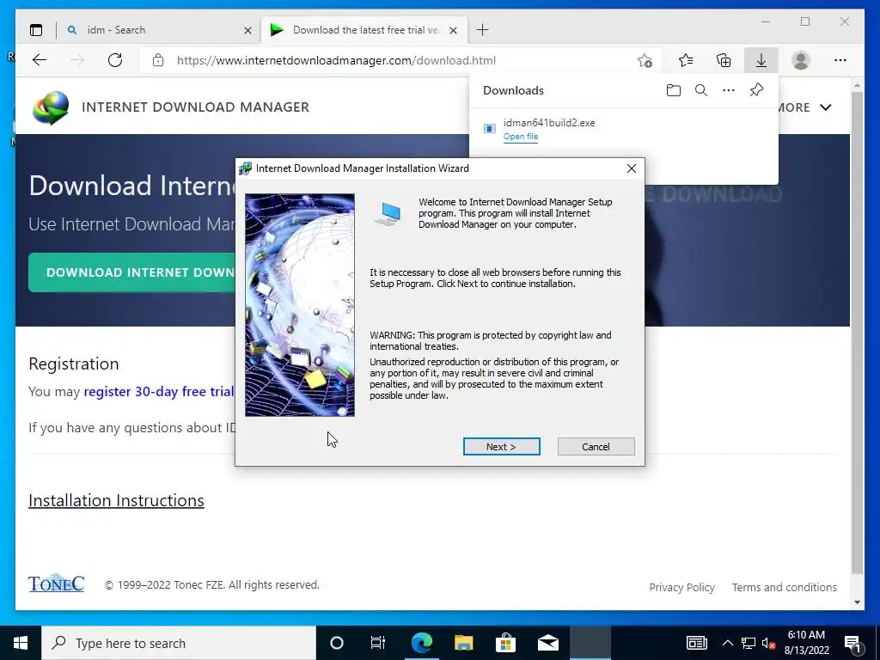Click Next in the IDM Installation Wizard
This screenshot has height=660, width=880.
click(x=501, y=447)
